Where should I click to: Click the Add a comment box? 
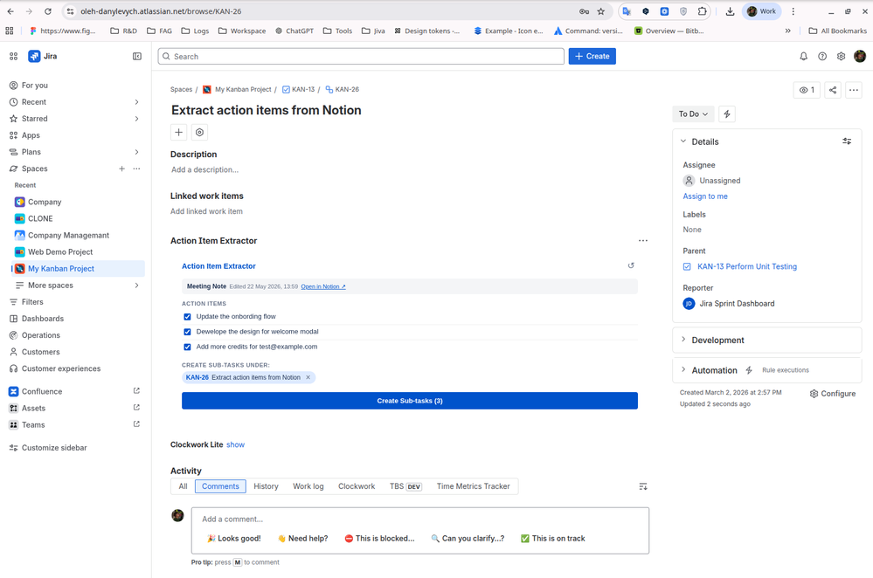[x=419, y=519]
